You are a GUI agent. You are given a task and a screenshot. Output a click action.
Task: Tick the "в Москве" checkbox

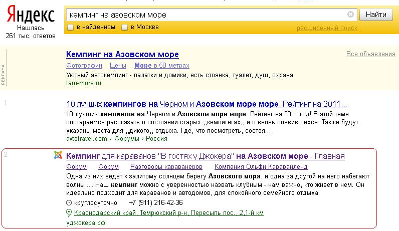coord(124,27)
